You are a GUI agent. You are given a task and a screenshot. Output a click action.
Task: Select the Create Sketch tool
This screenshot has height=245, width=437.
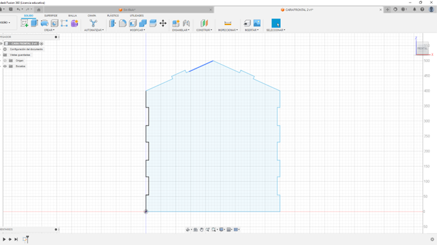25,23
